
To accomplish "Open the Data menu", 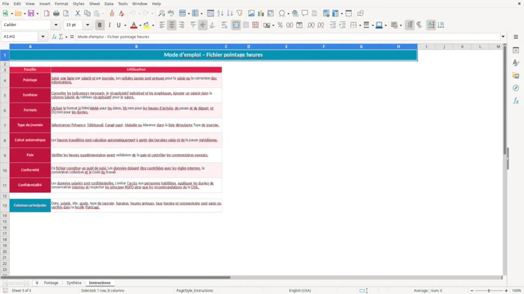I will [x=108, y=4].
